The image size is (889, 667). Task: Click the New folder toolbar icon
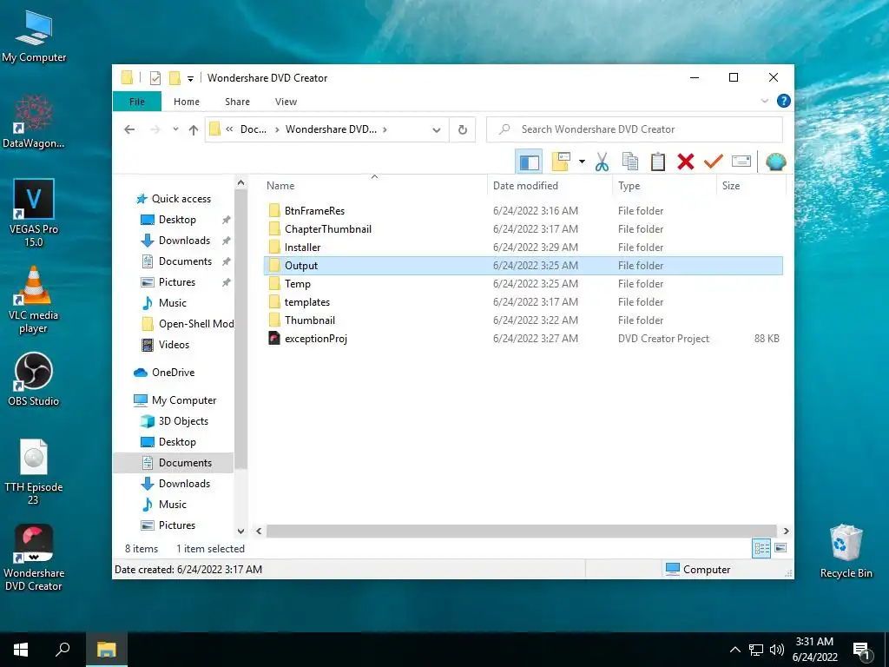tap(561, 162)
